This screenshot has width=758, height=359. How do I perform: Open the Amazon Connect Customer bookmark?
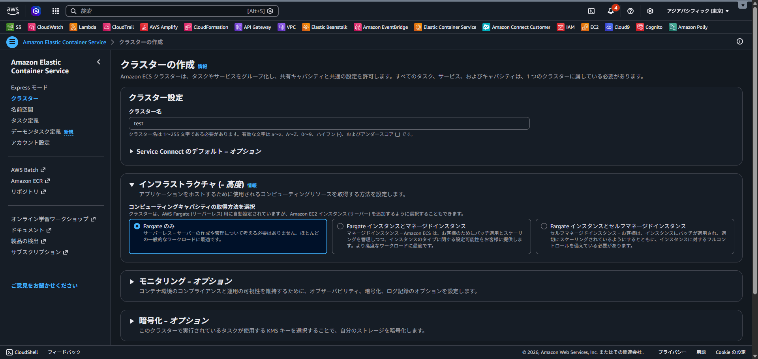tap(516, 27)
